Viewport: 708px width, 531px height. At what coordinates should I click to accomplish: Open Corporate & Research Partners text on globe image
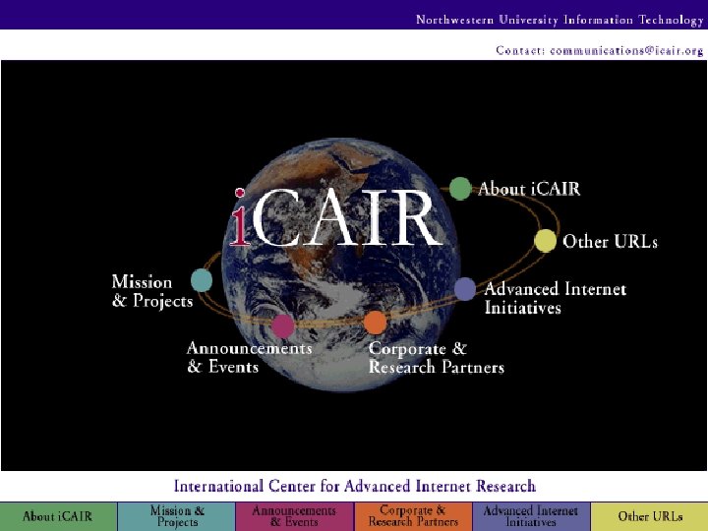coord(437,358)
